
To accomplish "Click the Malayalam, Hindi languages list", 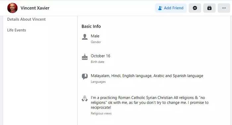I will 147,76.
